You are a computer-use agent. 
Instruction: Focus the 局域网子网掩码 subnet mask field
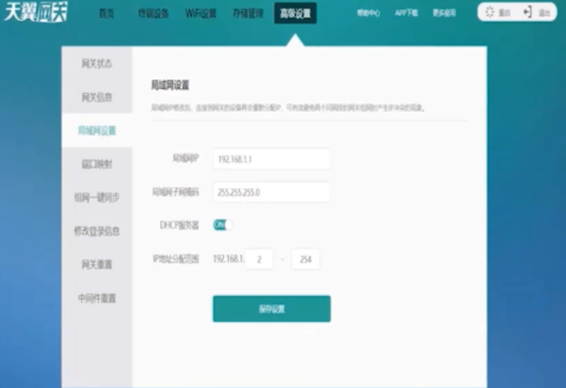coord(271,192)
